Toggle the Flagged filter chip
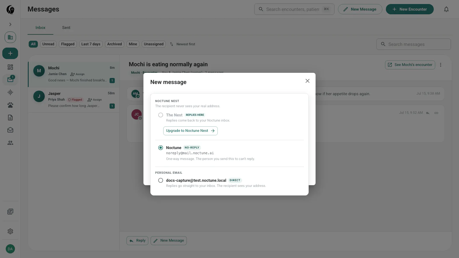The height and width of the screenshot is (258, 459). pos(68,44)
